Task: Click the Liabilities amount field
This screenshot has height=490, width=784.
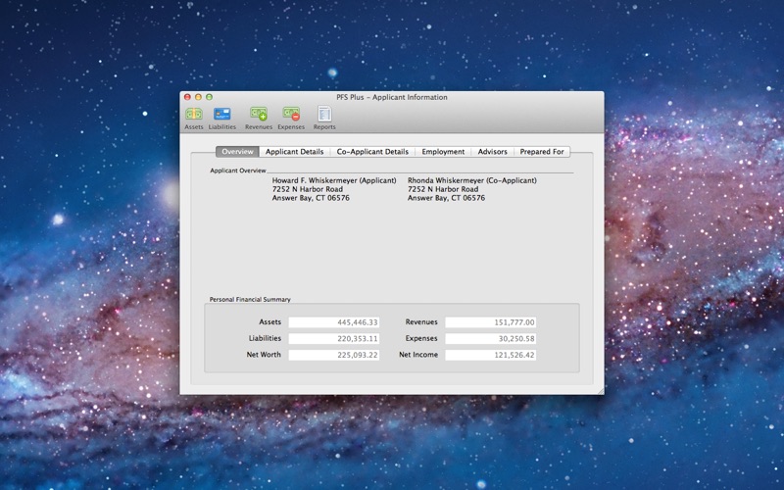Action: tap(333, 338)
